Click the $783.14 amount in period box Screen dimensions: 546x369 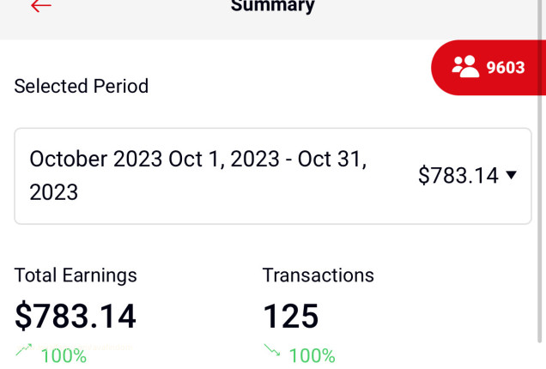point(458,176)
